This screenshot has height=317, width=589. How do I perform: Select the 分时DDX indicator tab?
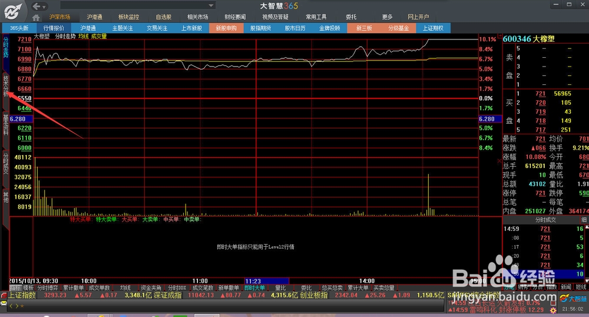click(177, 288)
